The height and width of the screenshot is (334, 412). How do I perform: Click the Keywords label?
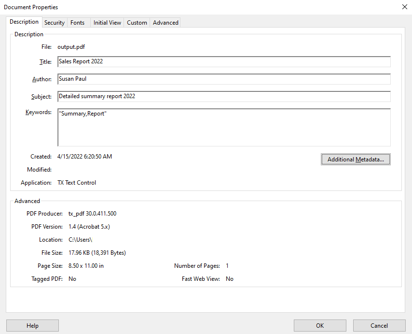(39, 112)
